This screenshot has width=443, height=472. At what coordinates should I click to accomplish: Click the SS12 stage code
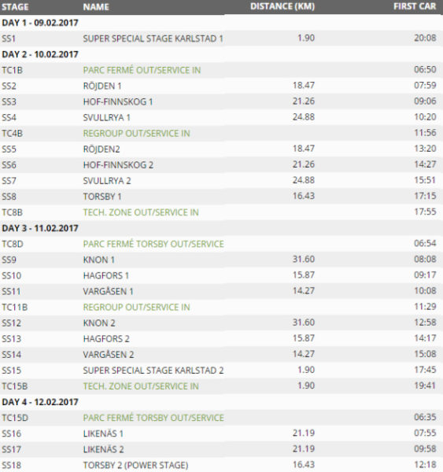pyautogui.click(x=12, y=323)
